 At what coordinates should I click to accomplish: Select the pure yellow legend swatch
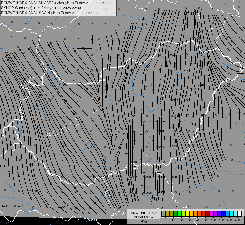[187, 214]
